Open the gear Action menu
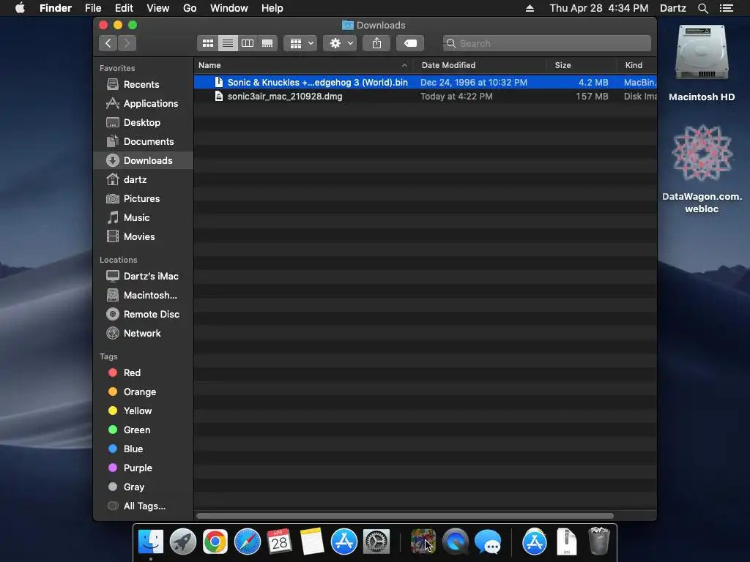Screen dimensions: 750x562 (340, 43)
